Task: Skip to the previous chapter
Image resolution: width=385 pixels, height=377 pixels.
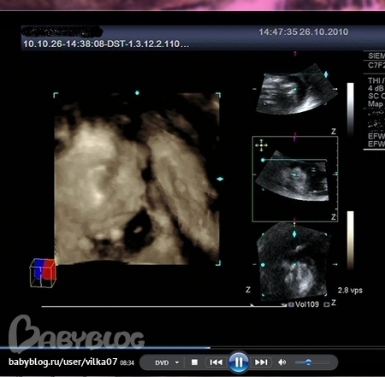Action: pyautogui.click(x=216, y=362)
